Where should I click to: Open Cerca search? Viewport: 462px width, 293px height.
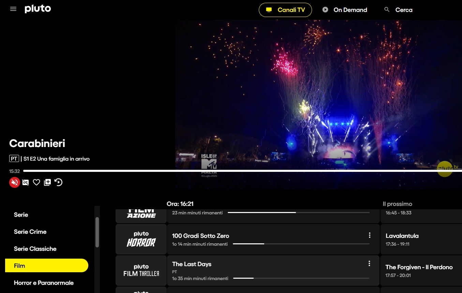click(x=398, y=10)
